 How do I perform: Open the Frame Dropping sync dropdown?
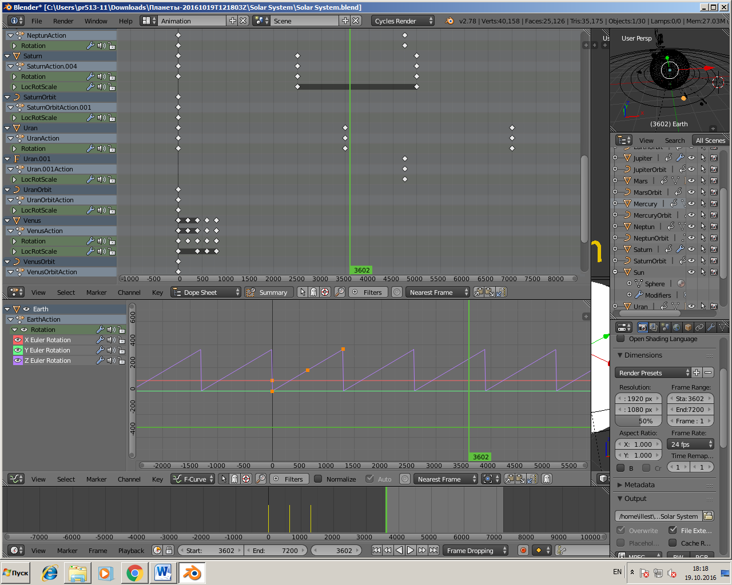pyautogui.click(x=476, y=550)
